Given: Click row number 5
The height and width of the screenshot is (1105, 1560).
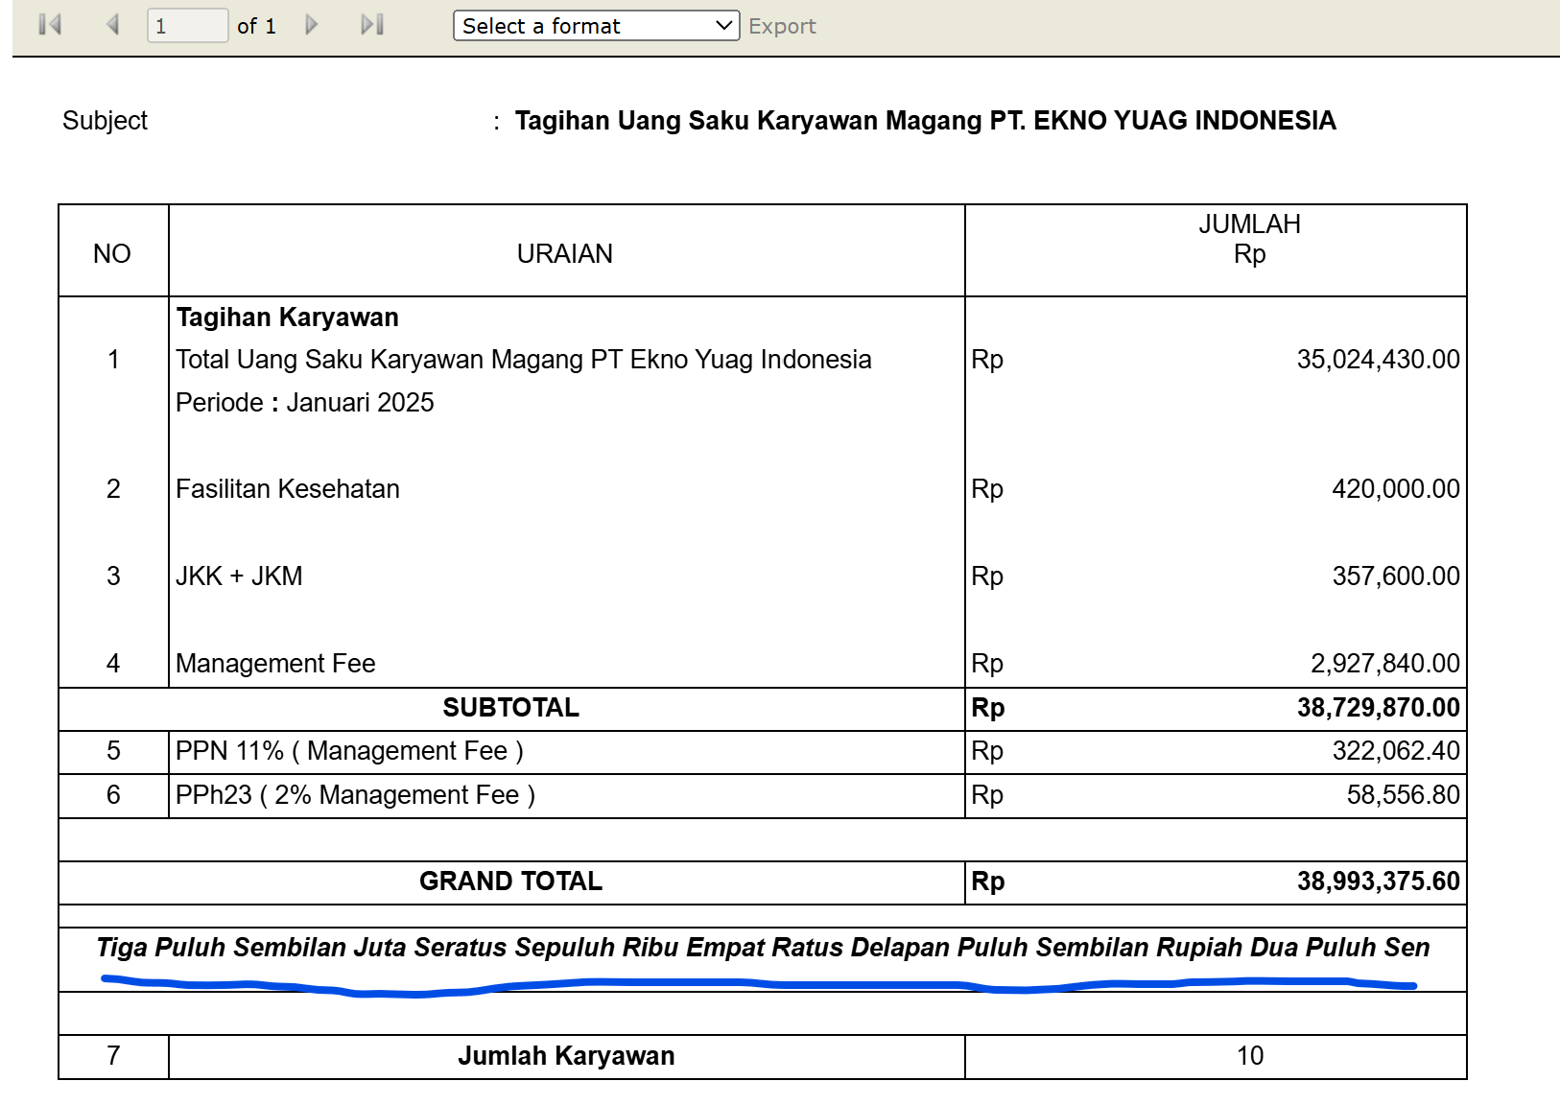Looking at the screenshot, I should (x=113, y=751).
